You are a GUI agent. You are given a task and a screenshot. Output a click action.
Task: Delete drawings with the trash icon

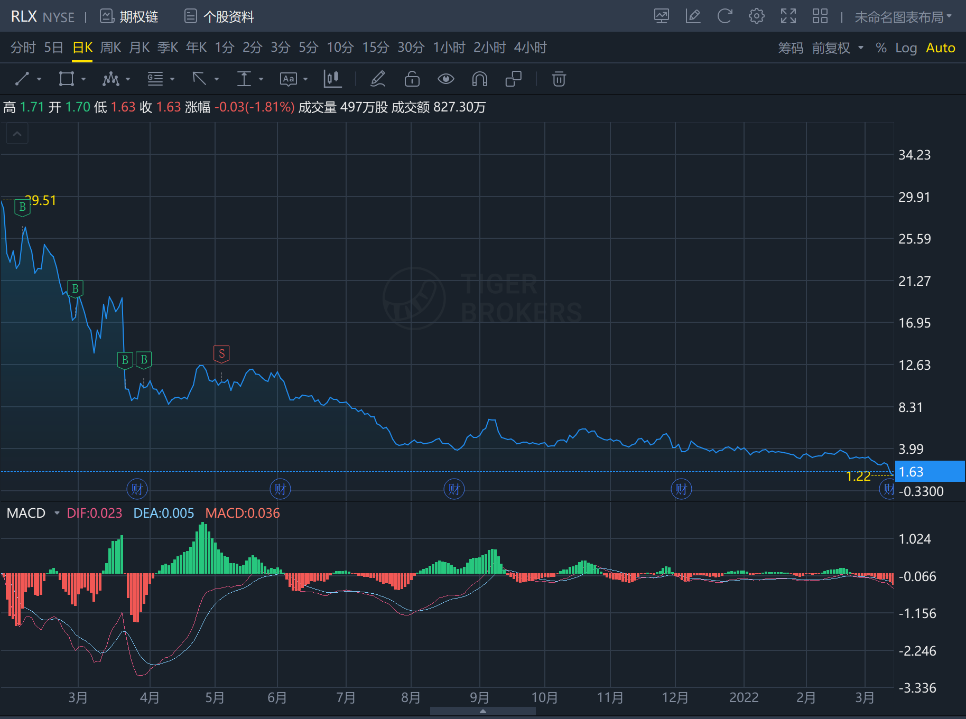pyautogui.click(x=559, y=79)
